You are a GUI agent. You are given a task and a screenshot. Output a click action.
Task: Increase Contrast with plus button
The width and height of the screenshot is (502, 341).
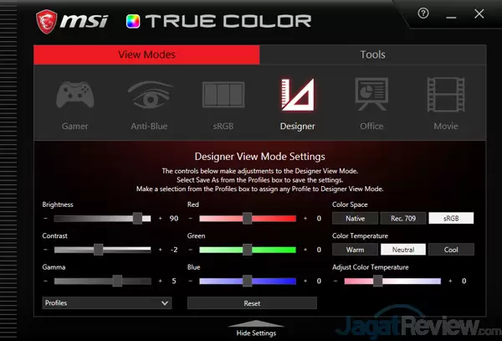[161, 250]
